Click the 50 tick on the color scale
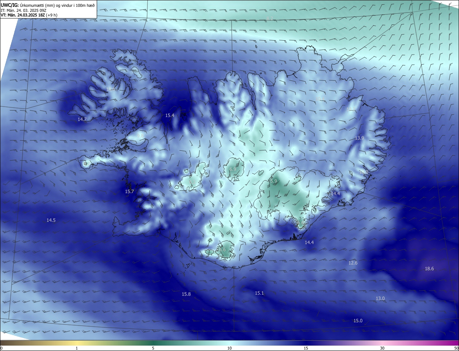 pyautogui.click(x=456, y=348)
